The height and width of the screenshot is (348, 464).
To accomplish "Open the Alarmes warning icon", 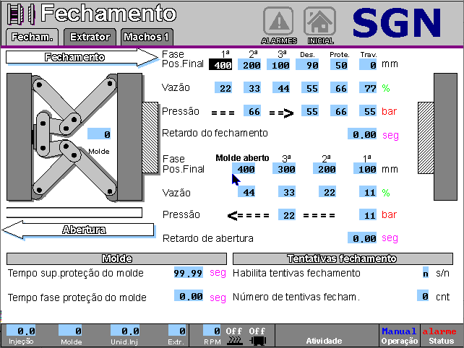I will click(278, 23).
